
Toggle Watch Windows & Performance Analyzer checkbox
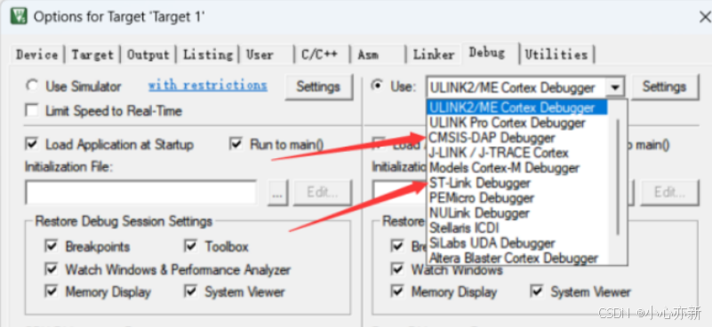[52, 269]
